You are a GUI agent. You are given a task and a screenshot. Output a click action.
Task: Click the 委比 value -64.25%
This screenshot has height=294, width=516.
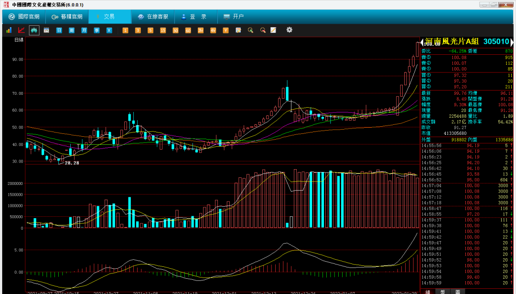pyautogui.click(x=457, y=51)
